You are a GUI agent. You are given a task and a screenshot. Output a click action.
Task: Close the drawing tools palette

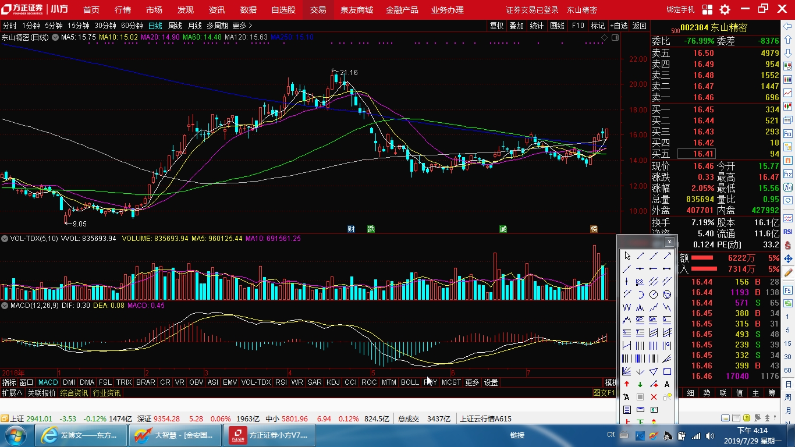(669, 242)
